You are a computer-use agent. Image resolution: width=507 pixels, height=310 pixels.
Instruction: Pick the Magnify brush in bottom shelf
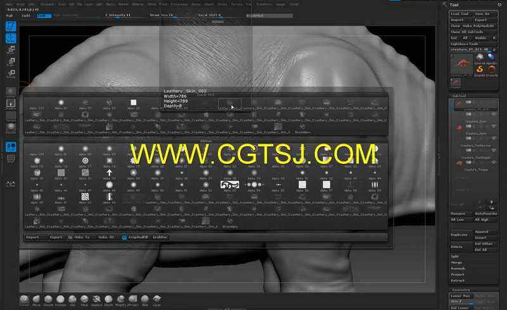tap(120, 301)
